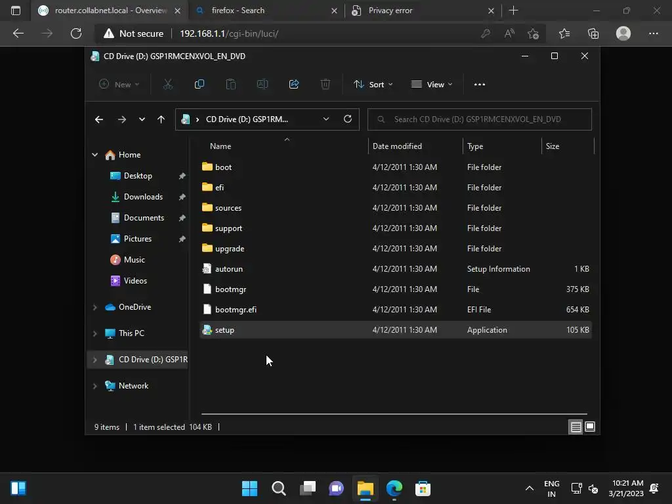Expand recent locations chevron
This screenshot has width=672, height=504.
[142, 119]
